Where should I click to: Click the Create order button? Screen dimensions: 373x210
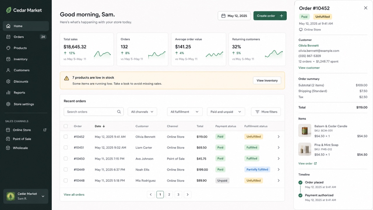(x=270, y=16)
